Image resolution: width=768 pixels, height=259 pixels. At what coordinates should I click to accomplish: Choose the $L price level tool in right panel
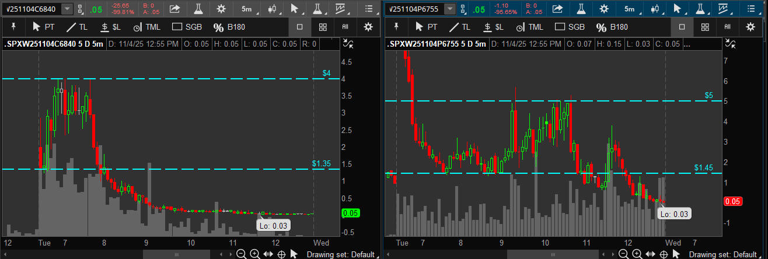point(493,27)
